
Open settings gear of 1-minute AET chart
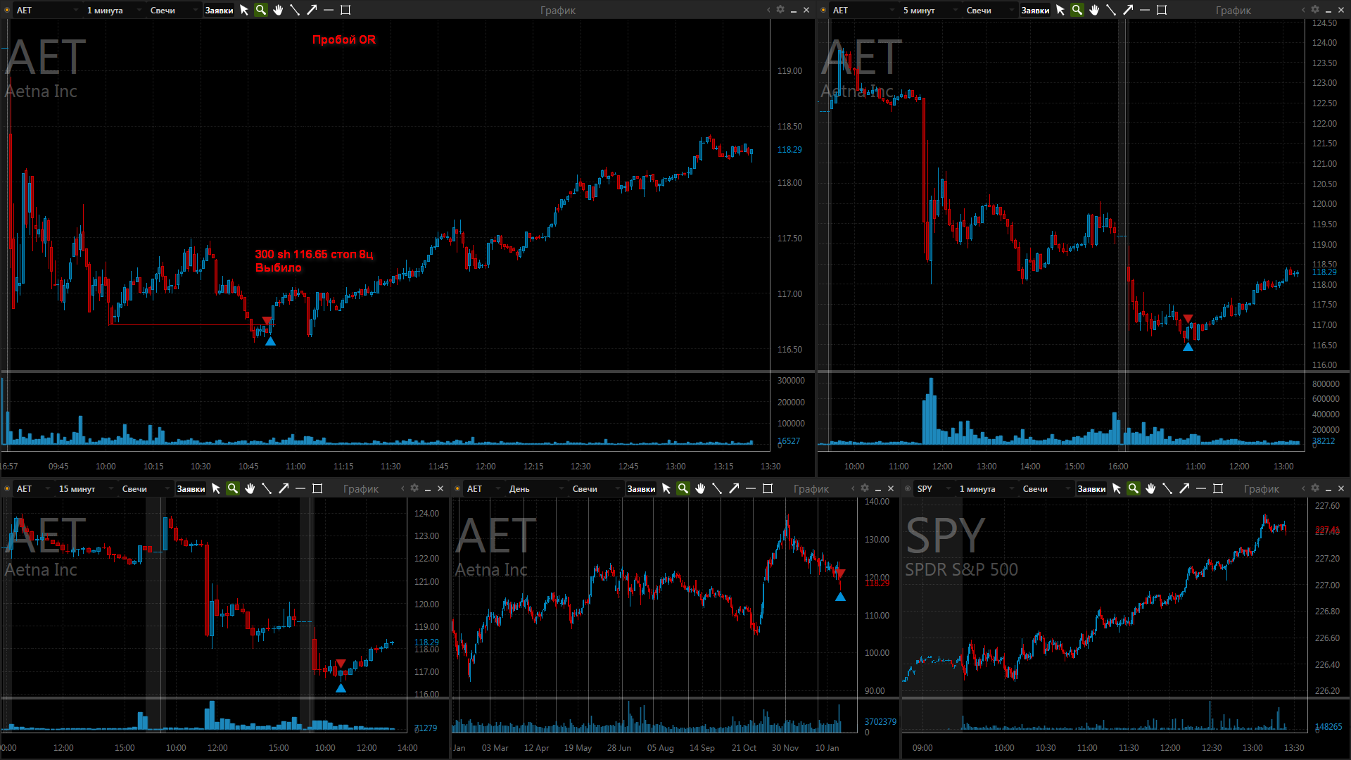tap(780, 10)
